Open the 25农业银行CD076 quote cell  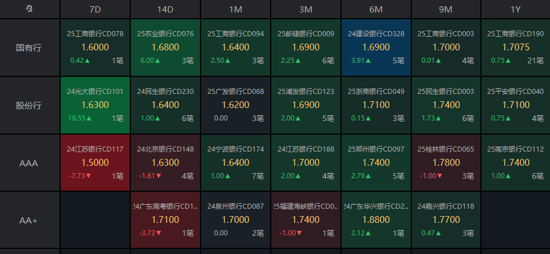tap(165, 48)
